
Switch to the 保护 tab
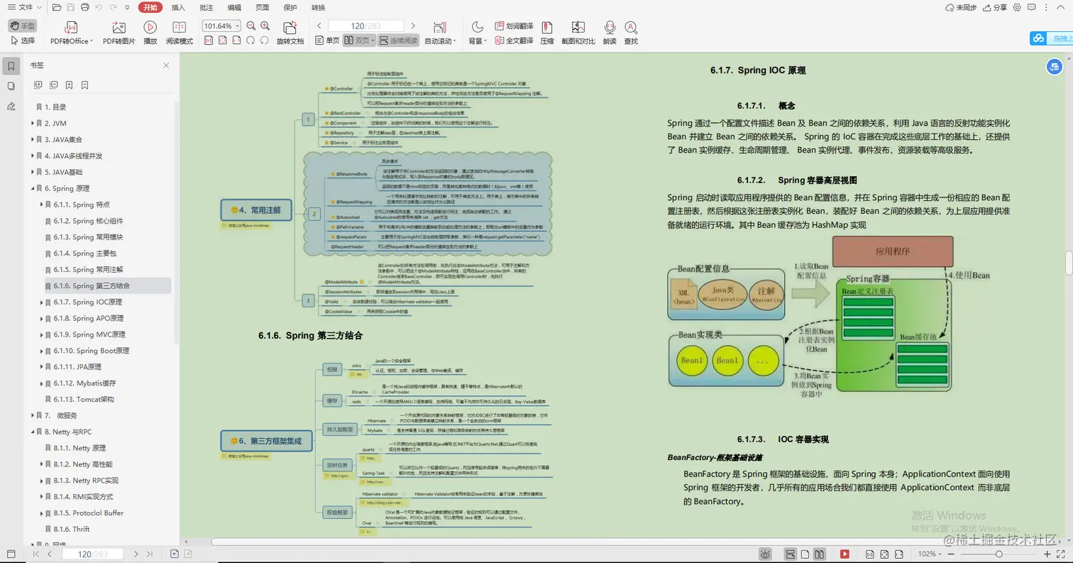[290, 8]
